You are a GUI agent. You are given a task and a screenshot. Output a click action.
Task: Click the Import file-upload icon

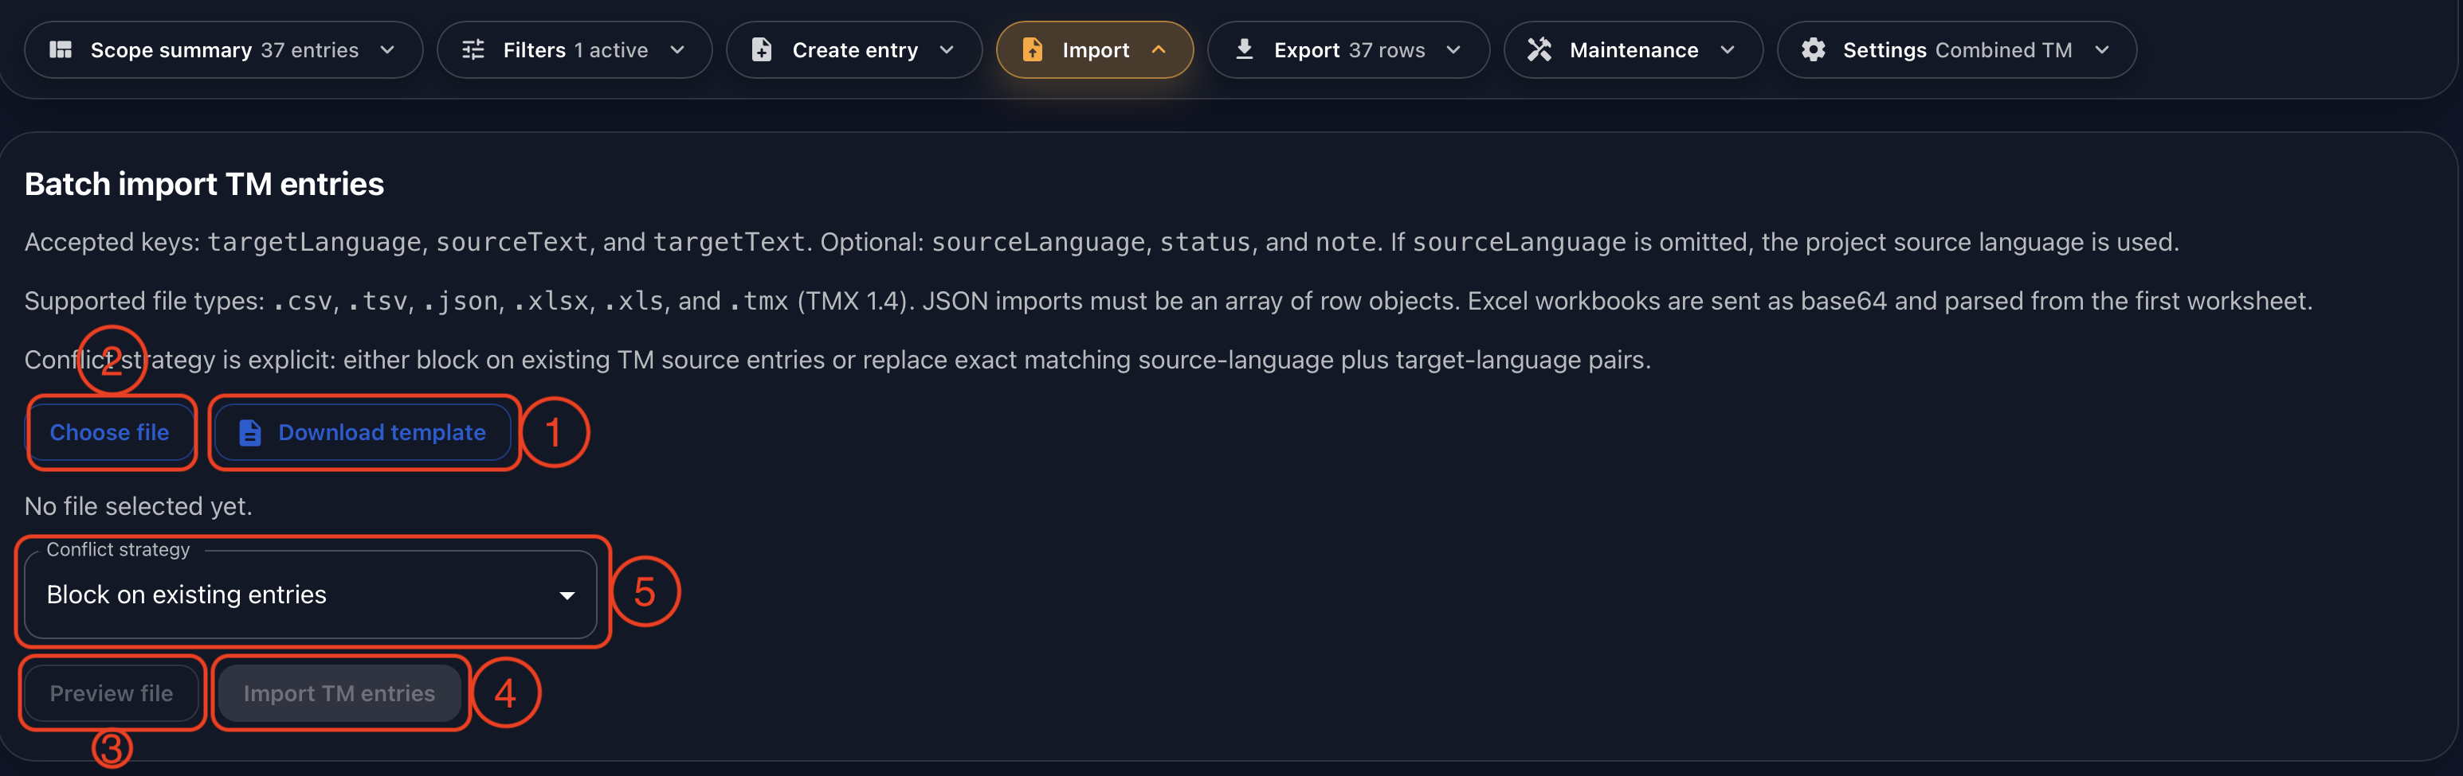coord(1032,49)
